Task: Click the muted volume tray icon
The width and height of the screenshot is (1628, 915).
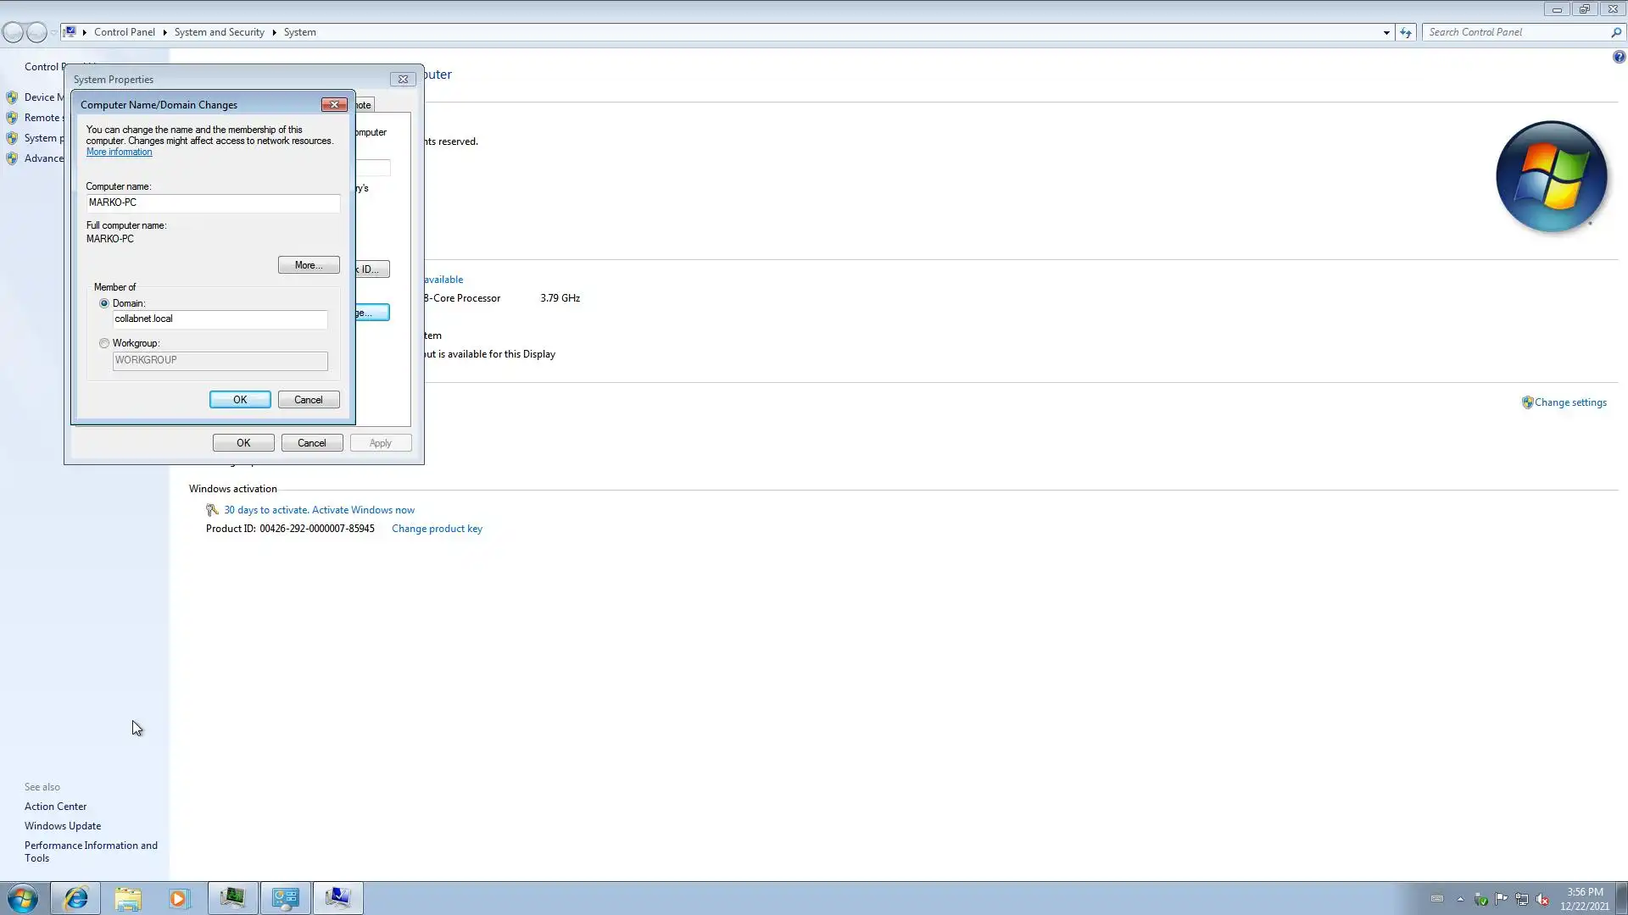Action: (x=1542, y=899)
